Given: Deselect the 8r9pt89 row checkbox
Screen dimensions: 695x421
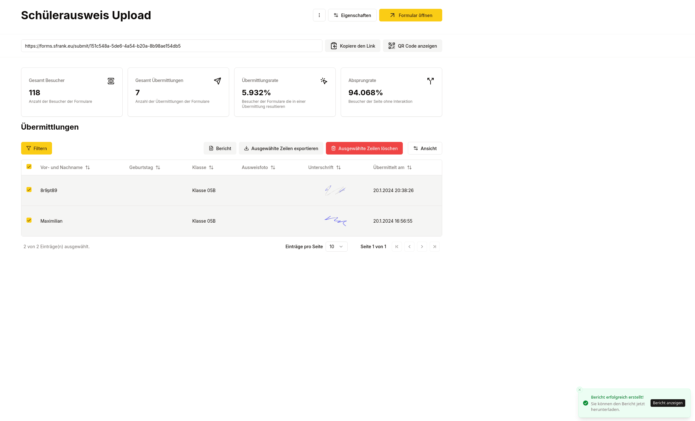Looking at the screenshot, I should (x=29, y=190).
